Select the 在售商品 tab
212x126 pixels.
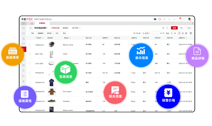[42, 23]
